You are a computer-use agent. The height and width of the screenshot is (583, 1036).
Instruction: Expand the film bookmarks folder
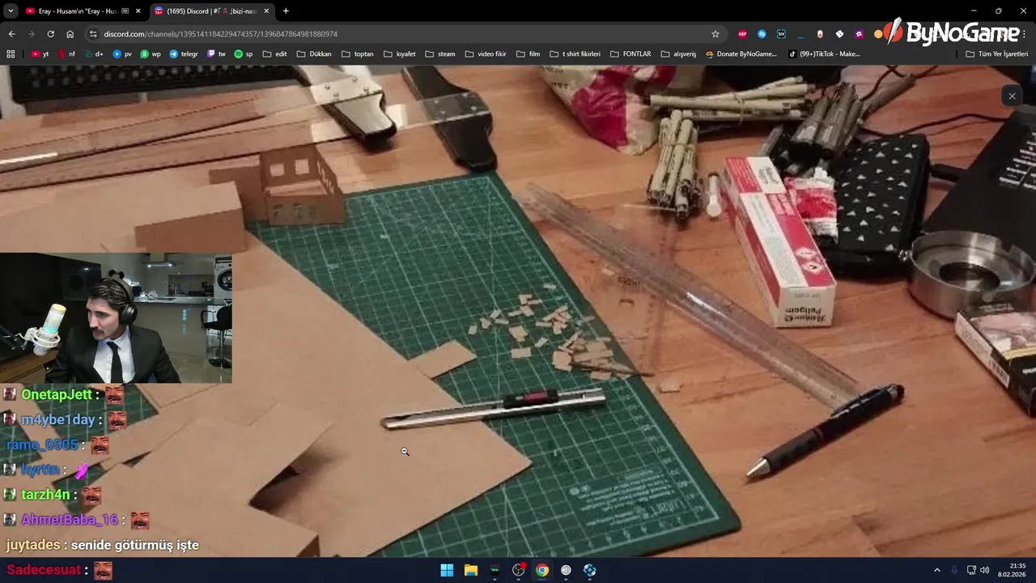(529, 54)
